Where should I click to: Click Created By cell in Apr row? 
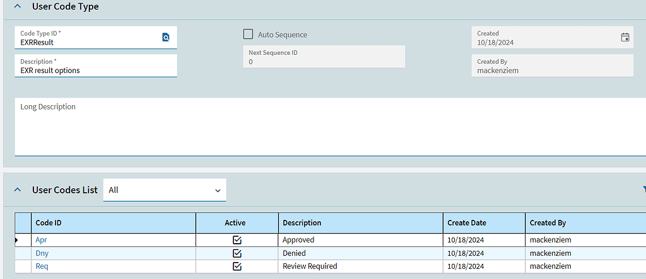click(x=585, y=240)
